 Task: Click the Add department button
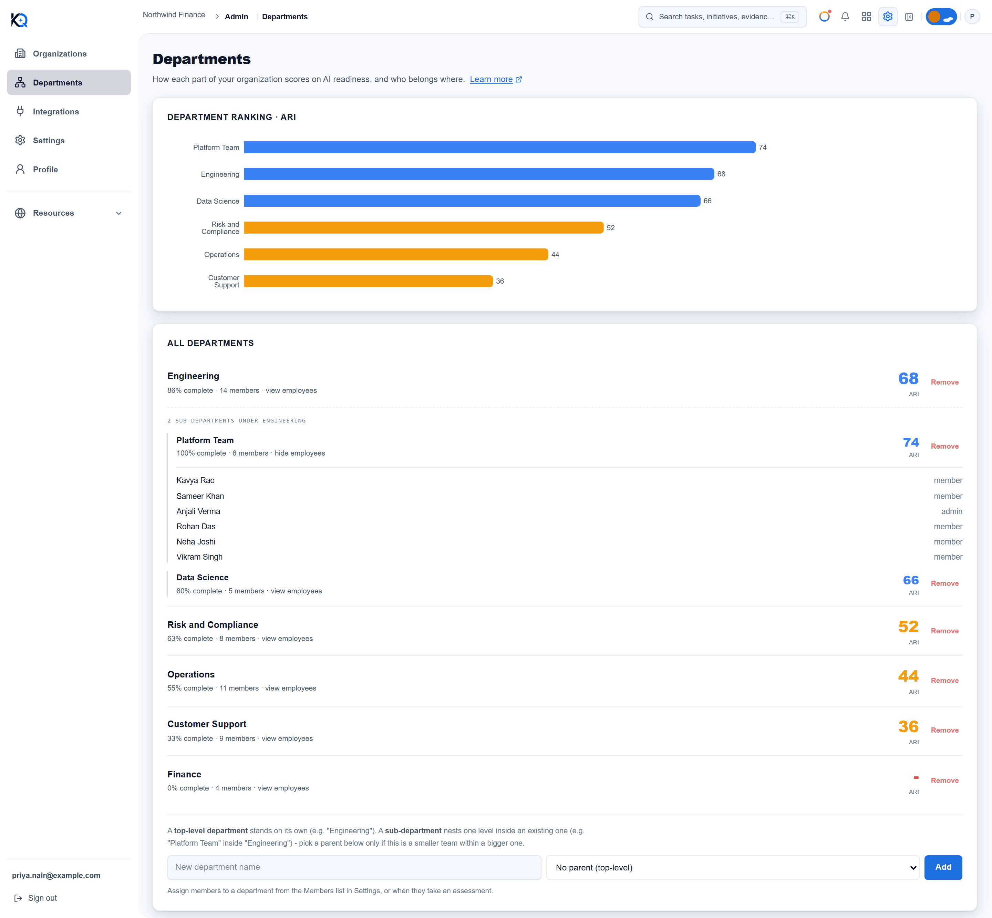(943, 867)
